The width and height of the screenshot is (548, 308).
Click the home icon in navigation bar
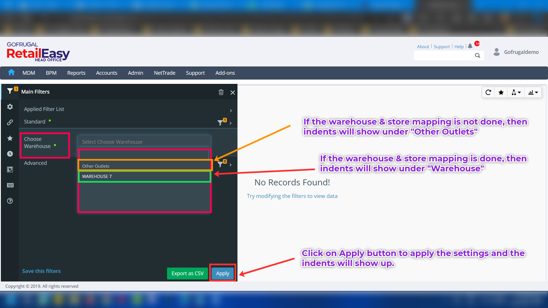[11, 72]
